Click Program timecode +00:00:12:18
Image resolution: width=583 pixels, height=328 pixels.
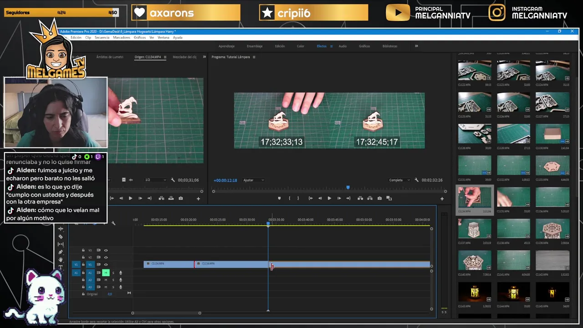pyautogui.click(x=225, y=180)
